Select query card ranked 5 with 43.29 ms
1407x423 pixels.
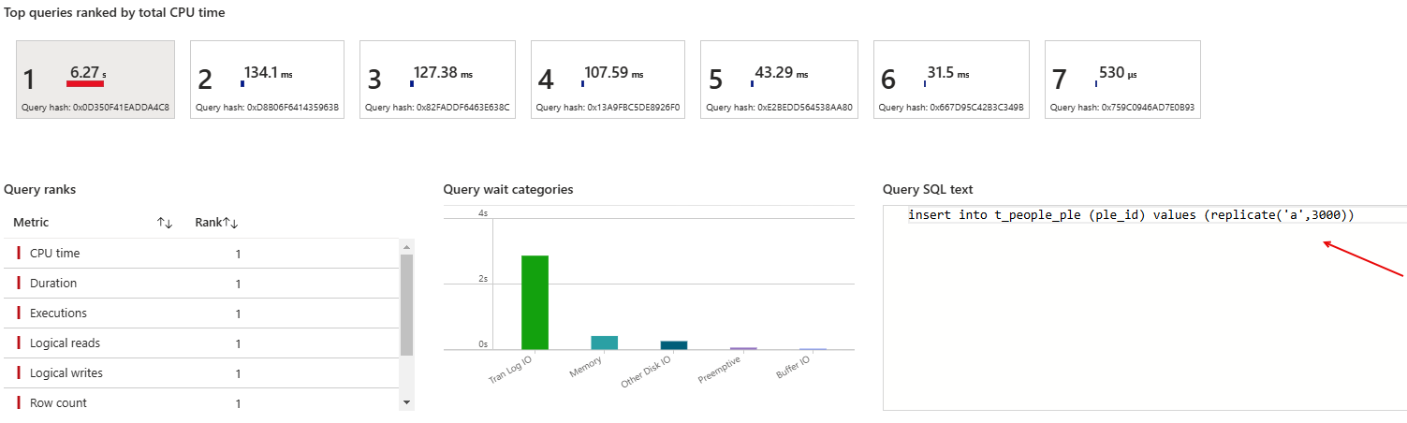(x=779, y=80)
